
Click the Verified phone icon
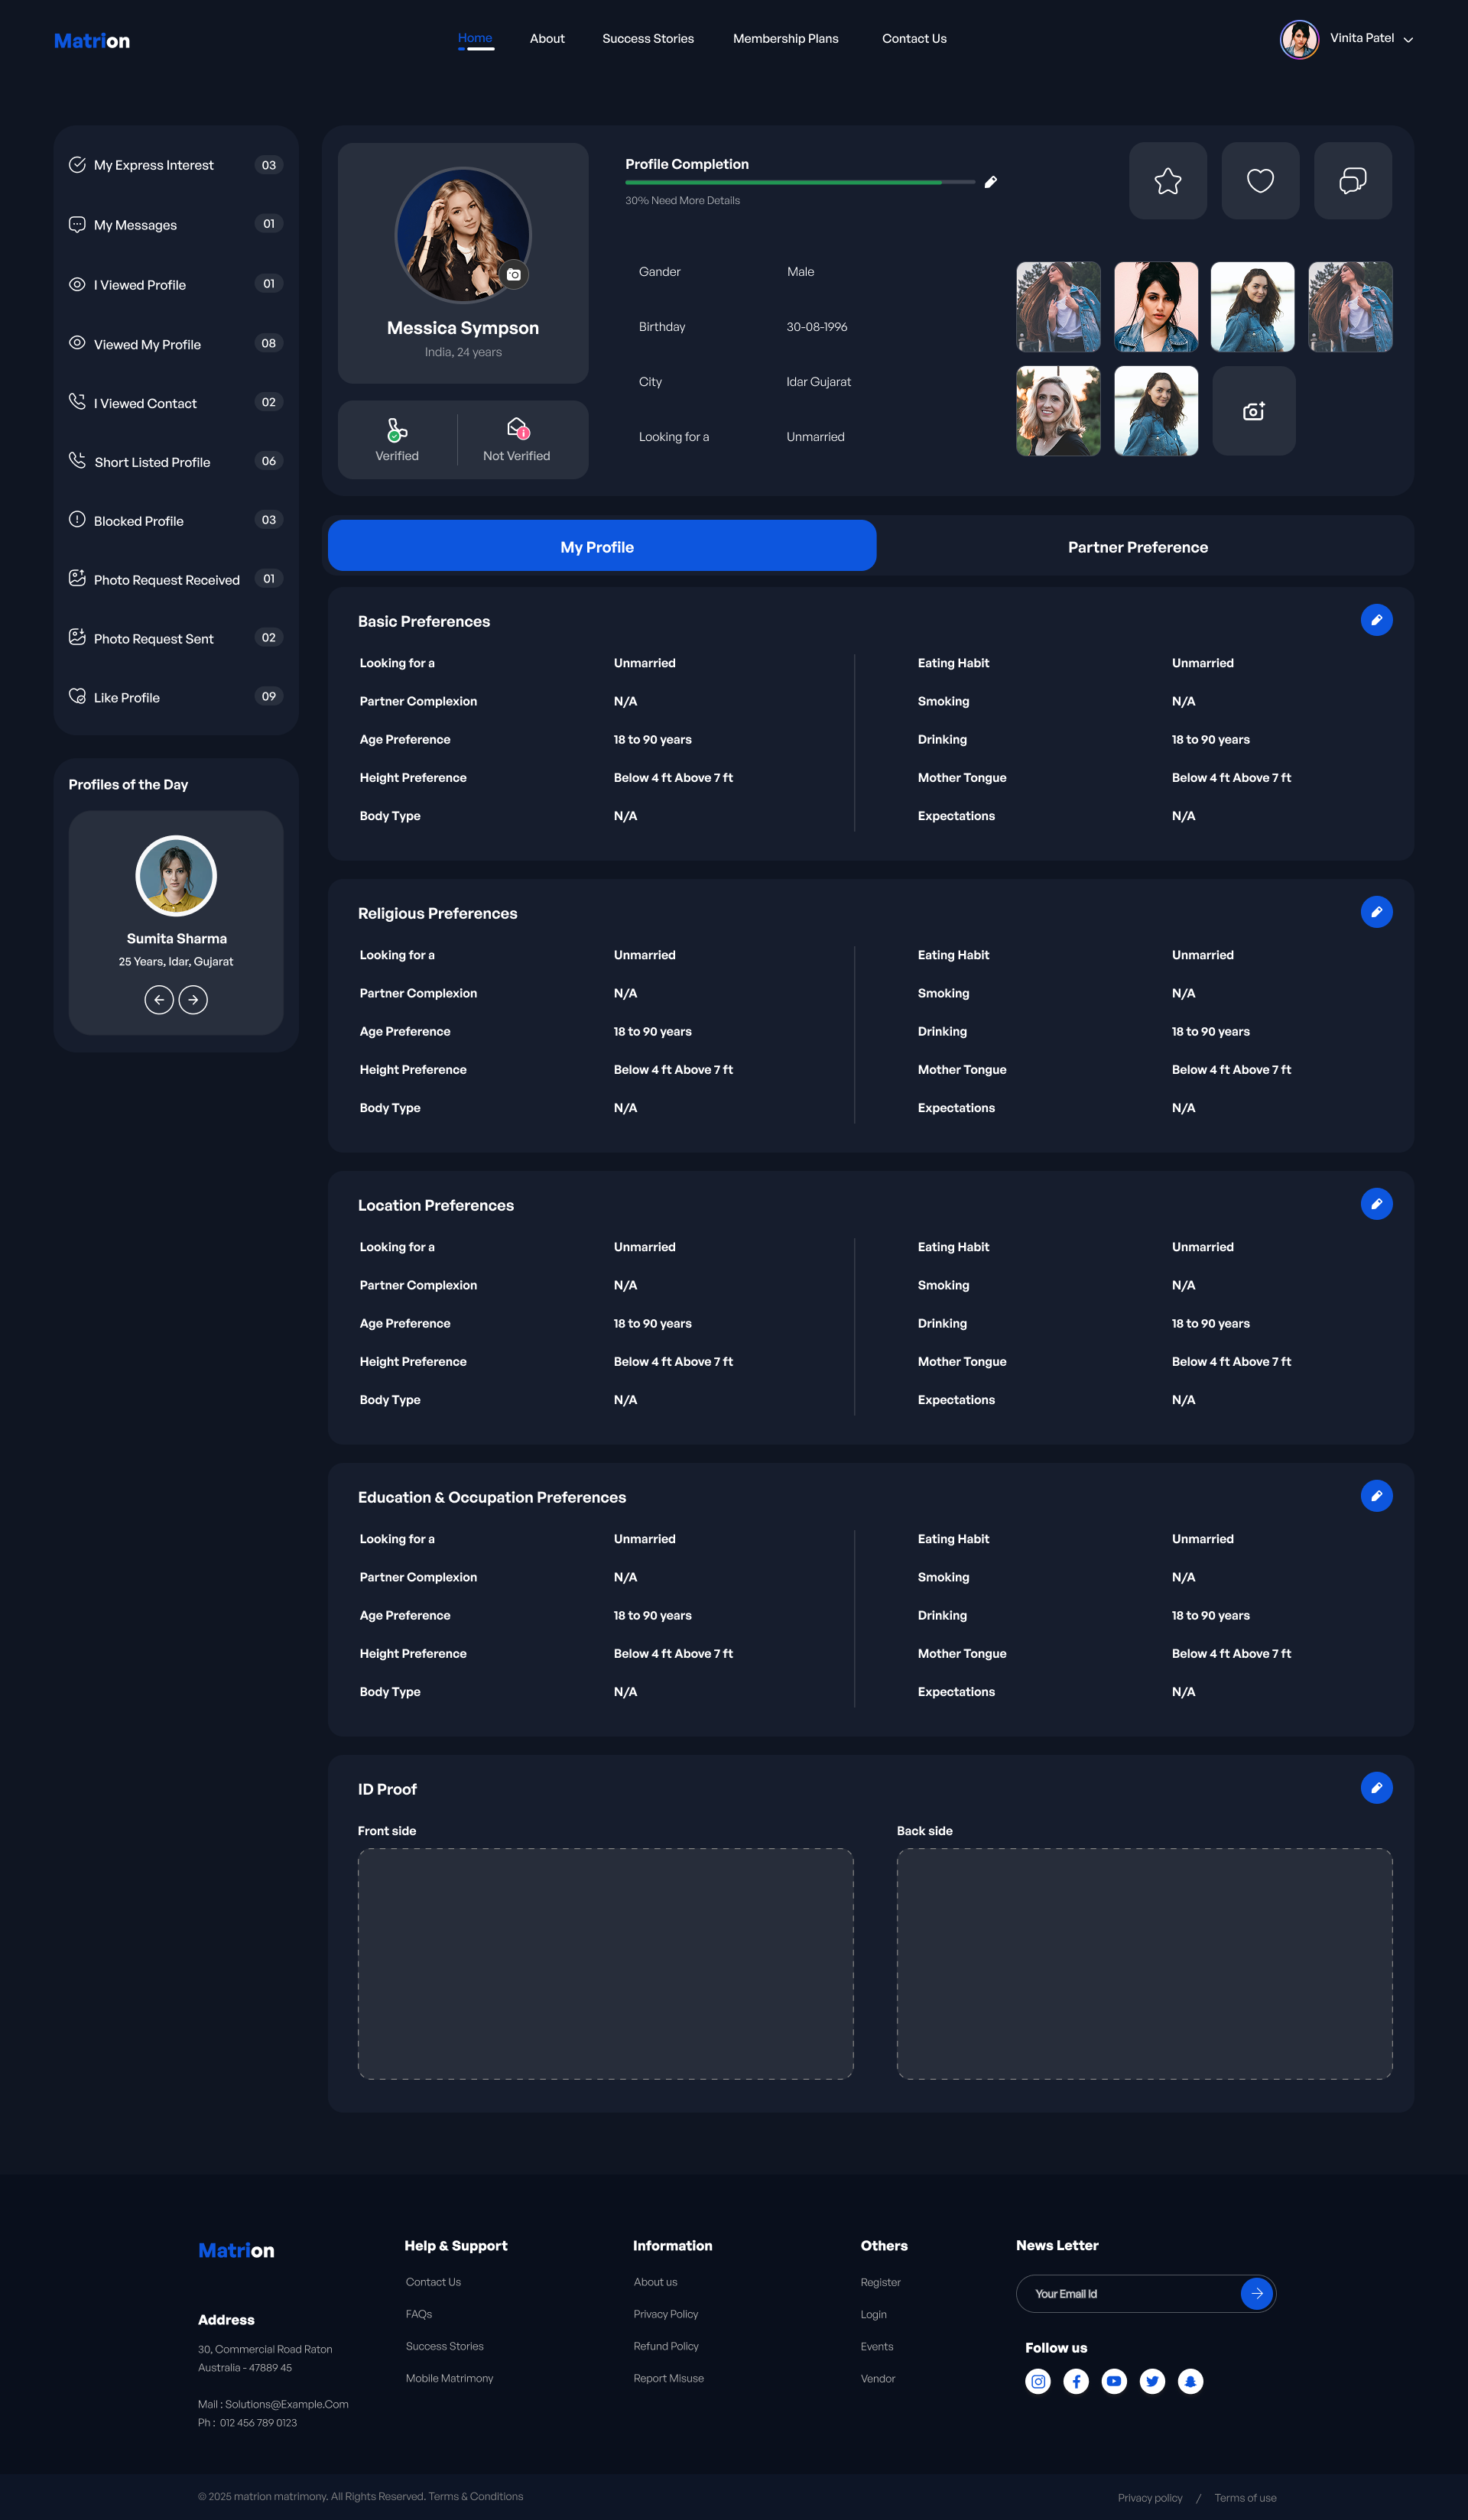tap(397, 430)
